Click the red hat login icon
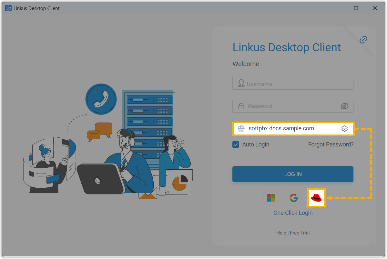 (x=316, y=198)
